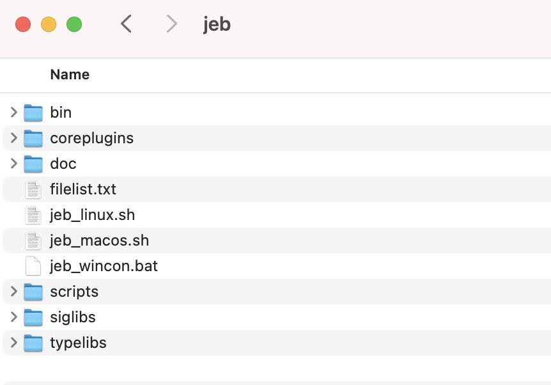551x385 pixels.
Task: Click the jeb window title
Action: [217, 24]
